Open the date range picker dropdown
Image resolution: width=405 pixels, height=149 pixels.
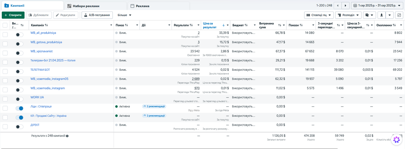[x=377, y=6]
